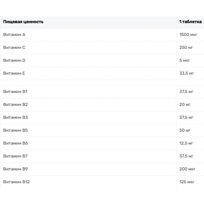Select the 'Витамин D' row label
Viewport: 204px width, 204px height.
14,60
